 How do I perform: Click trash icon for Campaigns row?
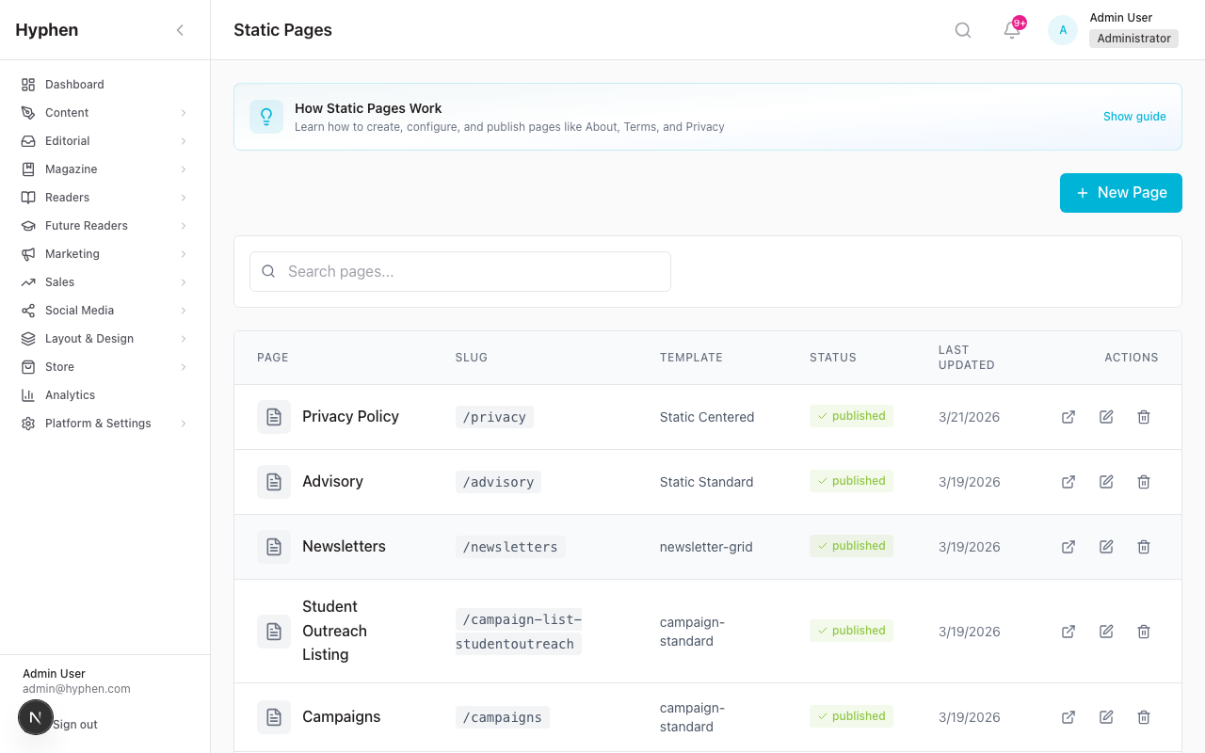click(x=1144, y=717)
